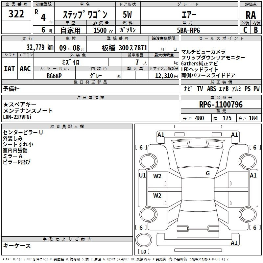The image size is (263, 263).
Task: Select the lower W2 door mark
Action: point(157,196)
